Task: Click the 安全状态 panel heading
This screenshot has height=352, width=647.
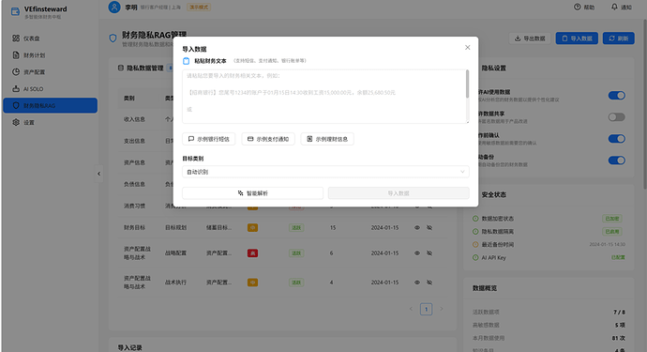Action: coord(493,194)
